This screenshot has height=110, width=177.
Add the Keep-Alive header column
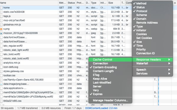coord(110,79)
